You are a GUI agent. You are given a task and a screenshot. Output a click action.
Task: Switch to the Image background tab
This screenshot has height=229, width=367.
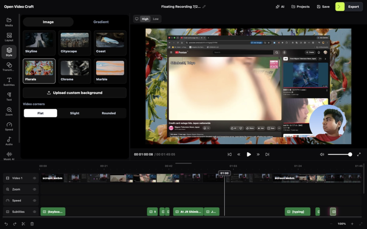point(48,22)
